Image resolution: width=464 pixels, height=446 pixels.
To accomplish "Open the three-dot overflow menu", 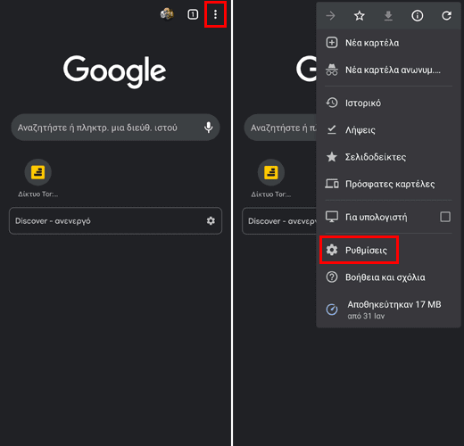I will click(215, 14).
